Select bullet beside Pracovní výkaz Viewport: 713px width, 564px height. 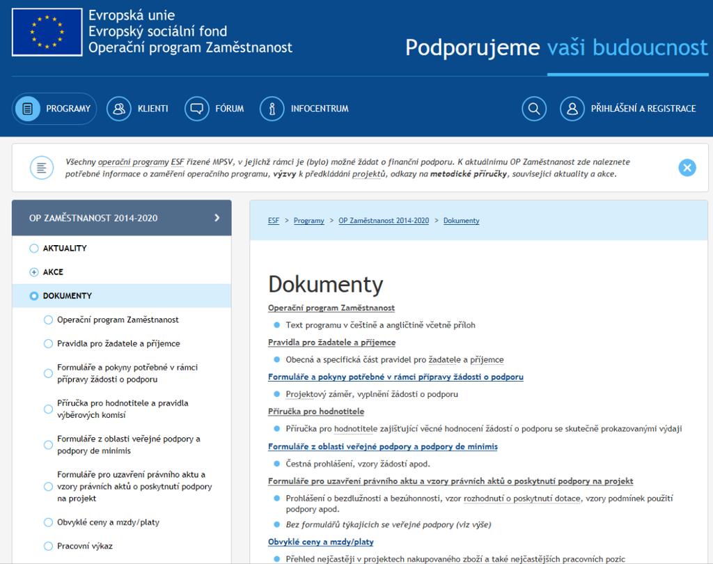pos(48,546)
